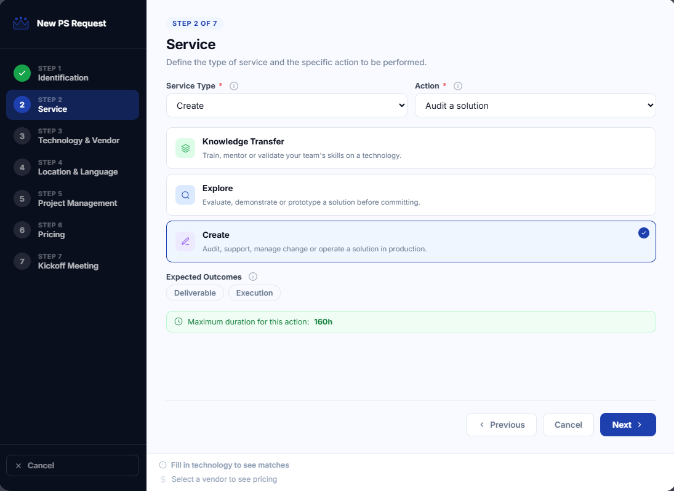Click the Deliverable outcome chip
674x491 pixels.
(195, 293)
